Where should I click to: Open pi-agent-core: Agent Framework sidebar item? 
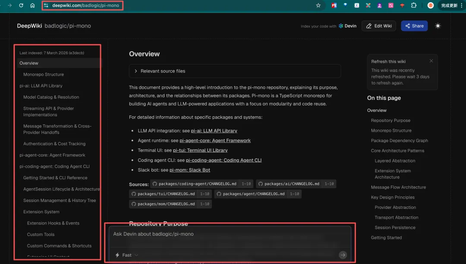pos(52,155)
